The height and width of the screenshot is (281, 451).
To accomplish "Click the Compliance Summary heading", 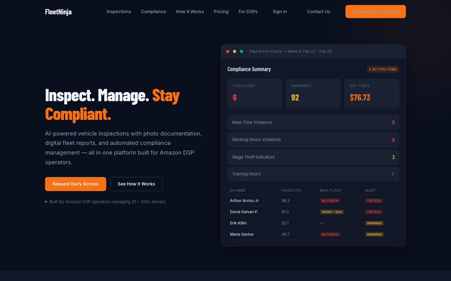I will point(249,69).
